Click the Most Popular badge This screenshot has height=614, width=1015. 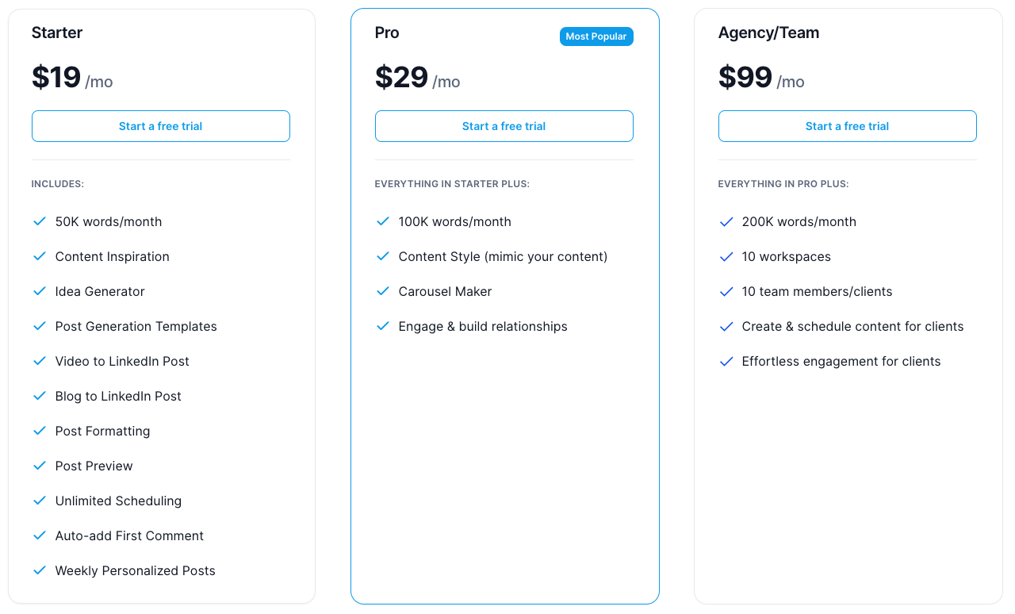click(x=596, y=36)
